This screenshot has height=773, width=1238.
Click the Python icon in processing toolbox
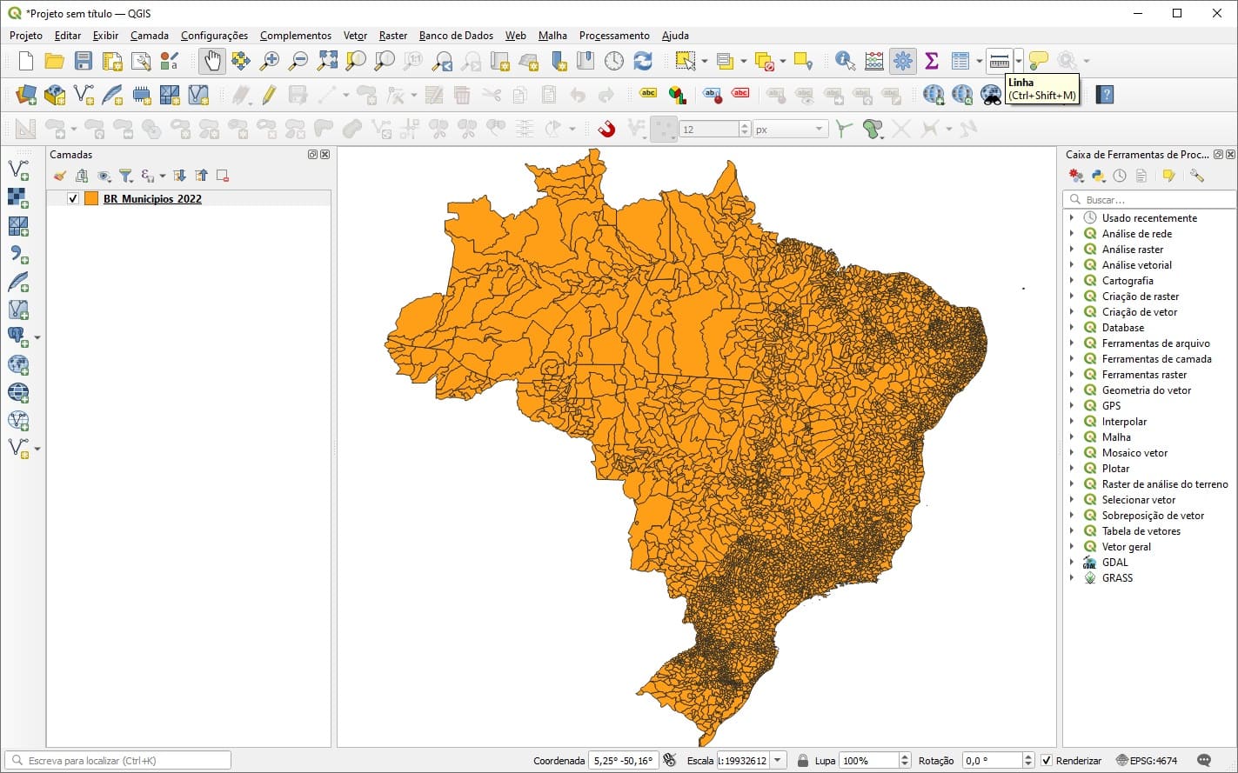1098,176
